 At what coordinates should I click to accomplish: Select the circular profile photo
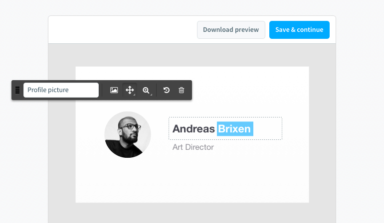[128, 134]
